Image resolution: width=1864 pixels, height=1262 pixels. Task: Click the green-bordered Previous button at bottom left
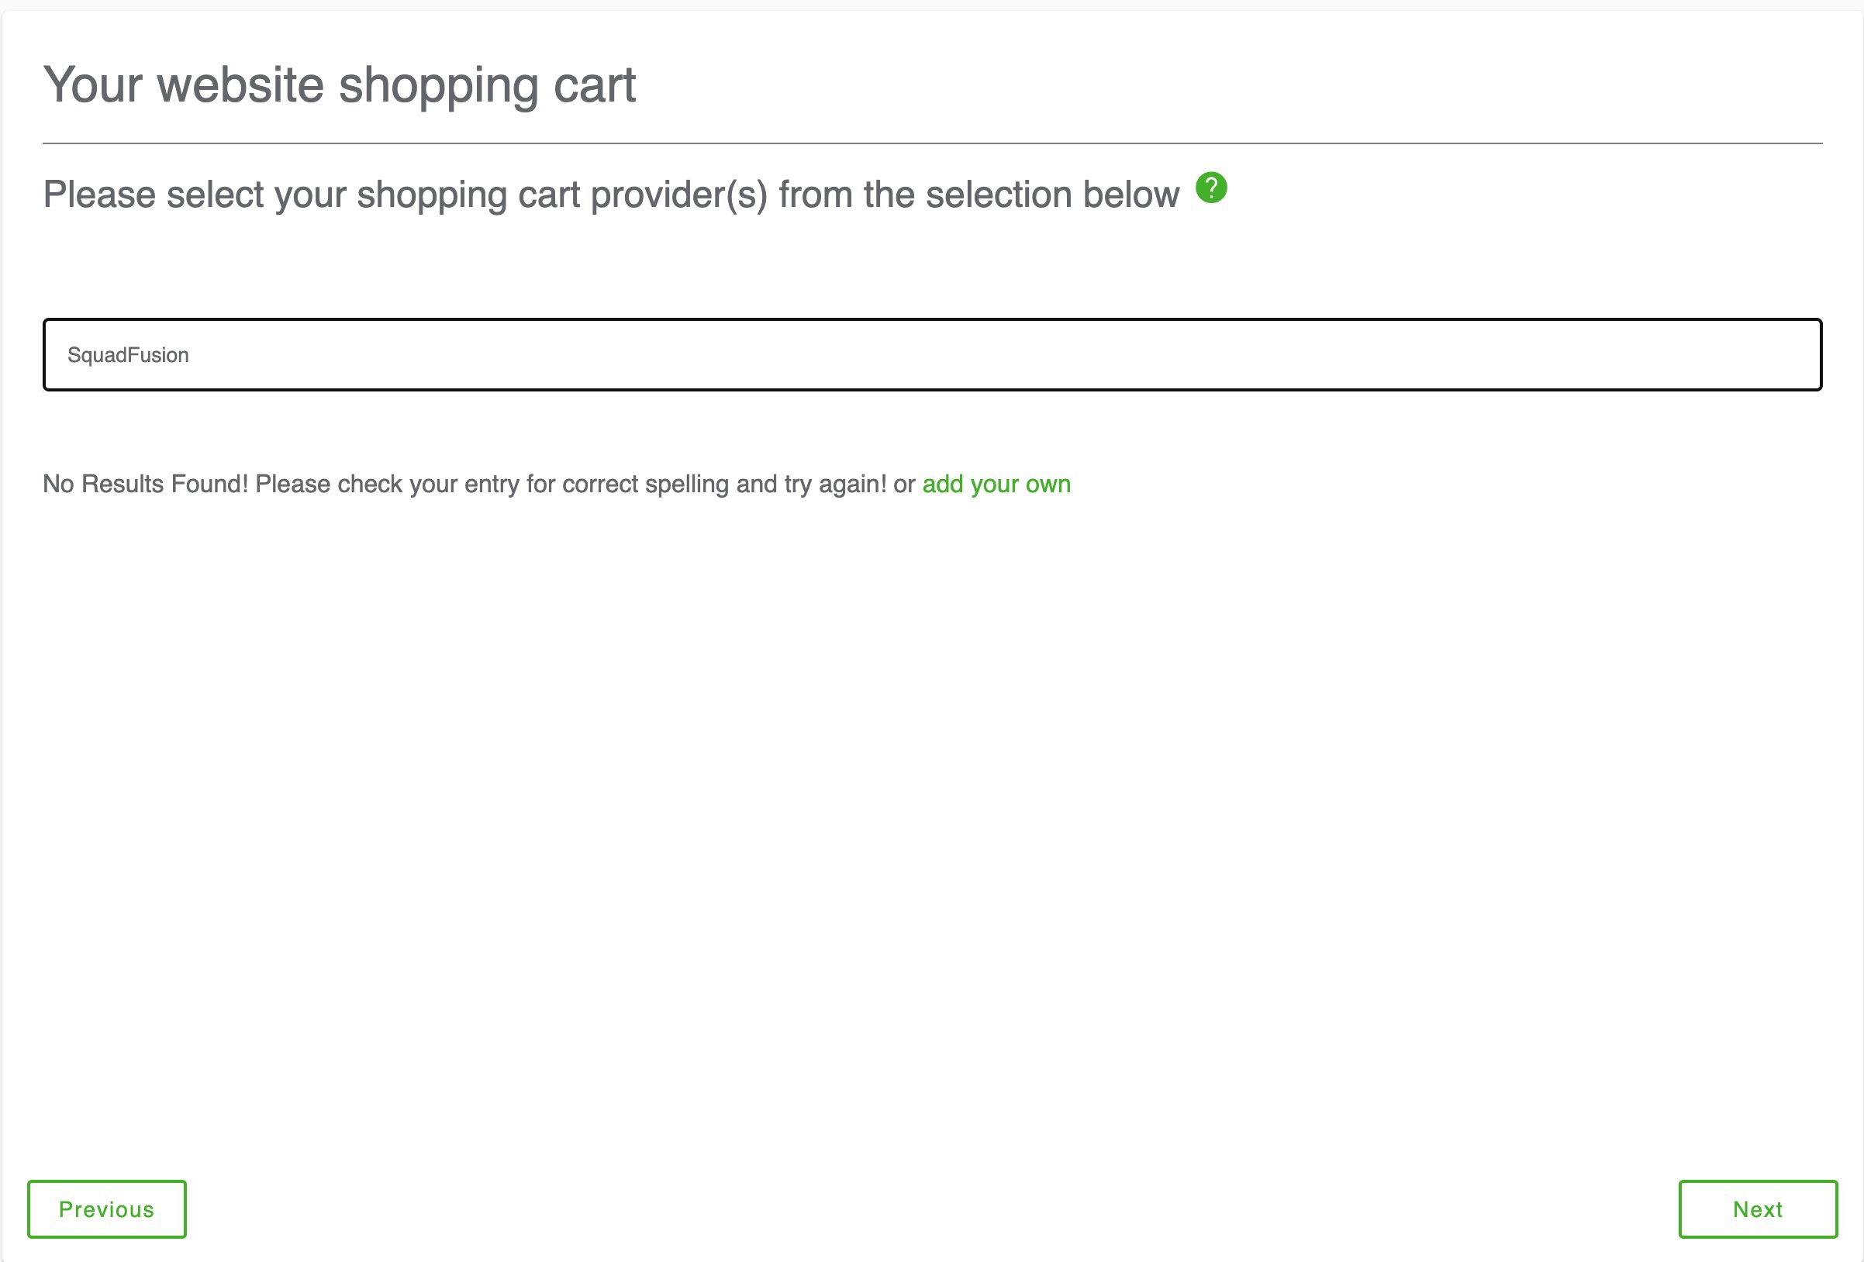(x=107, y=1209)
